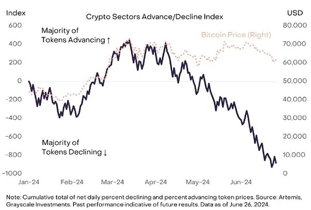
Task: Select the Mar-24 x-axis label
Action: click(x=112, y=182)
